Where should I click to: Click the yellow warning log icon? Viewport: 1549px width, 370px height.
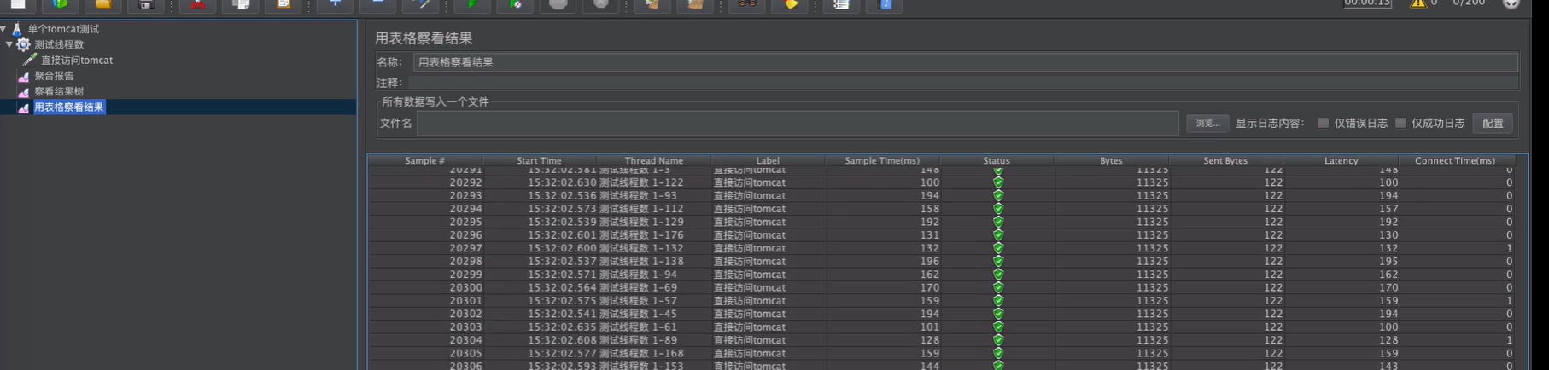1418,3
